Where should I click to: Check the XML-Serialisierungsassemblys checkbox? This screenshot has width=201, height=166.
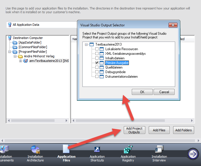(97, 54)
